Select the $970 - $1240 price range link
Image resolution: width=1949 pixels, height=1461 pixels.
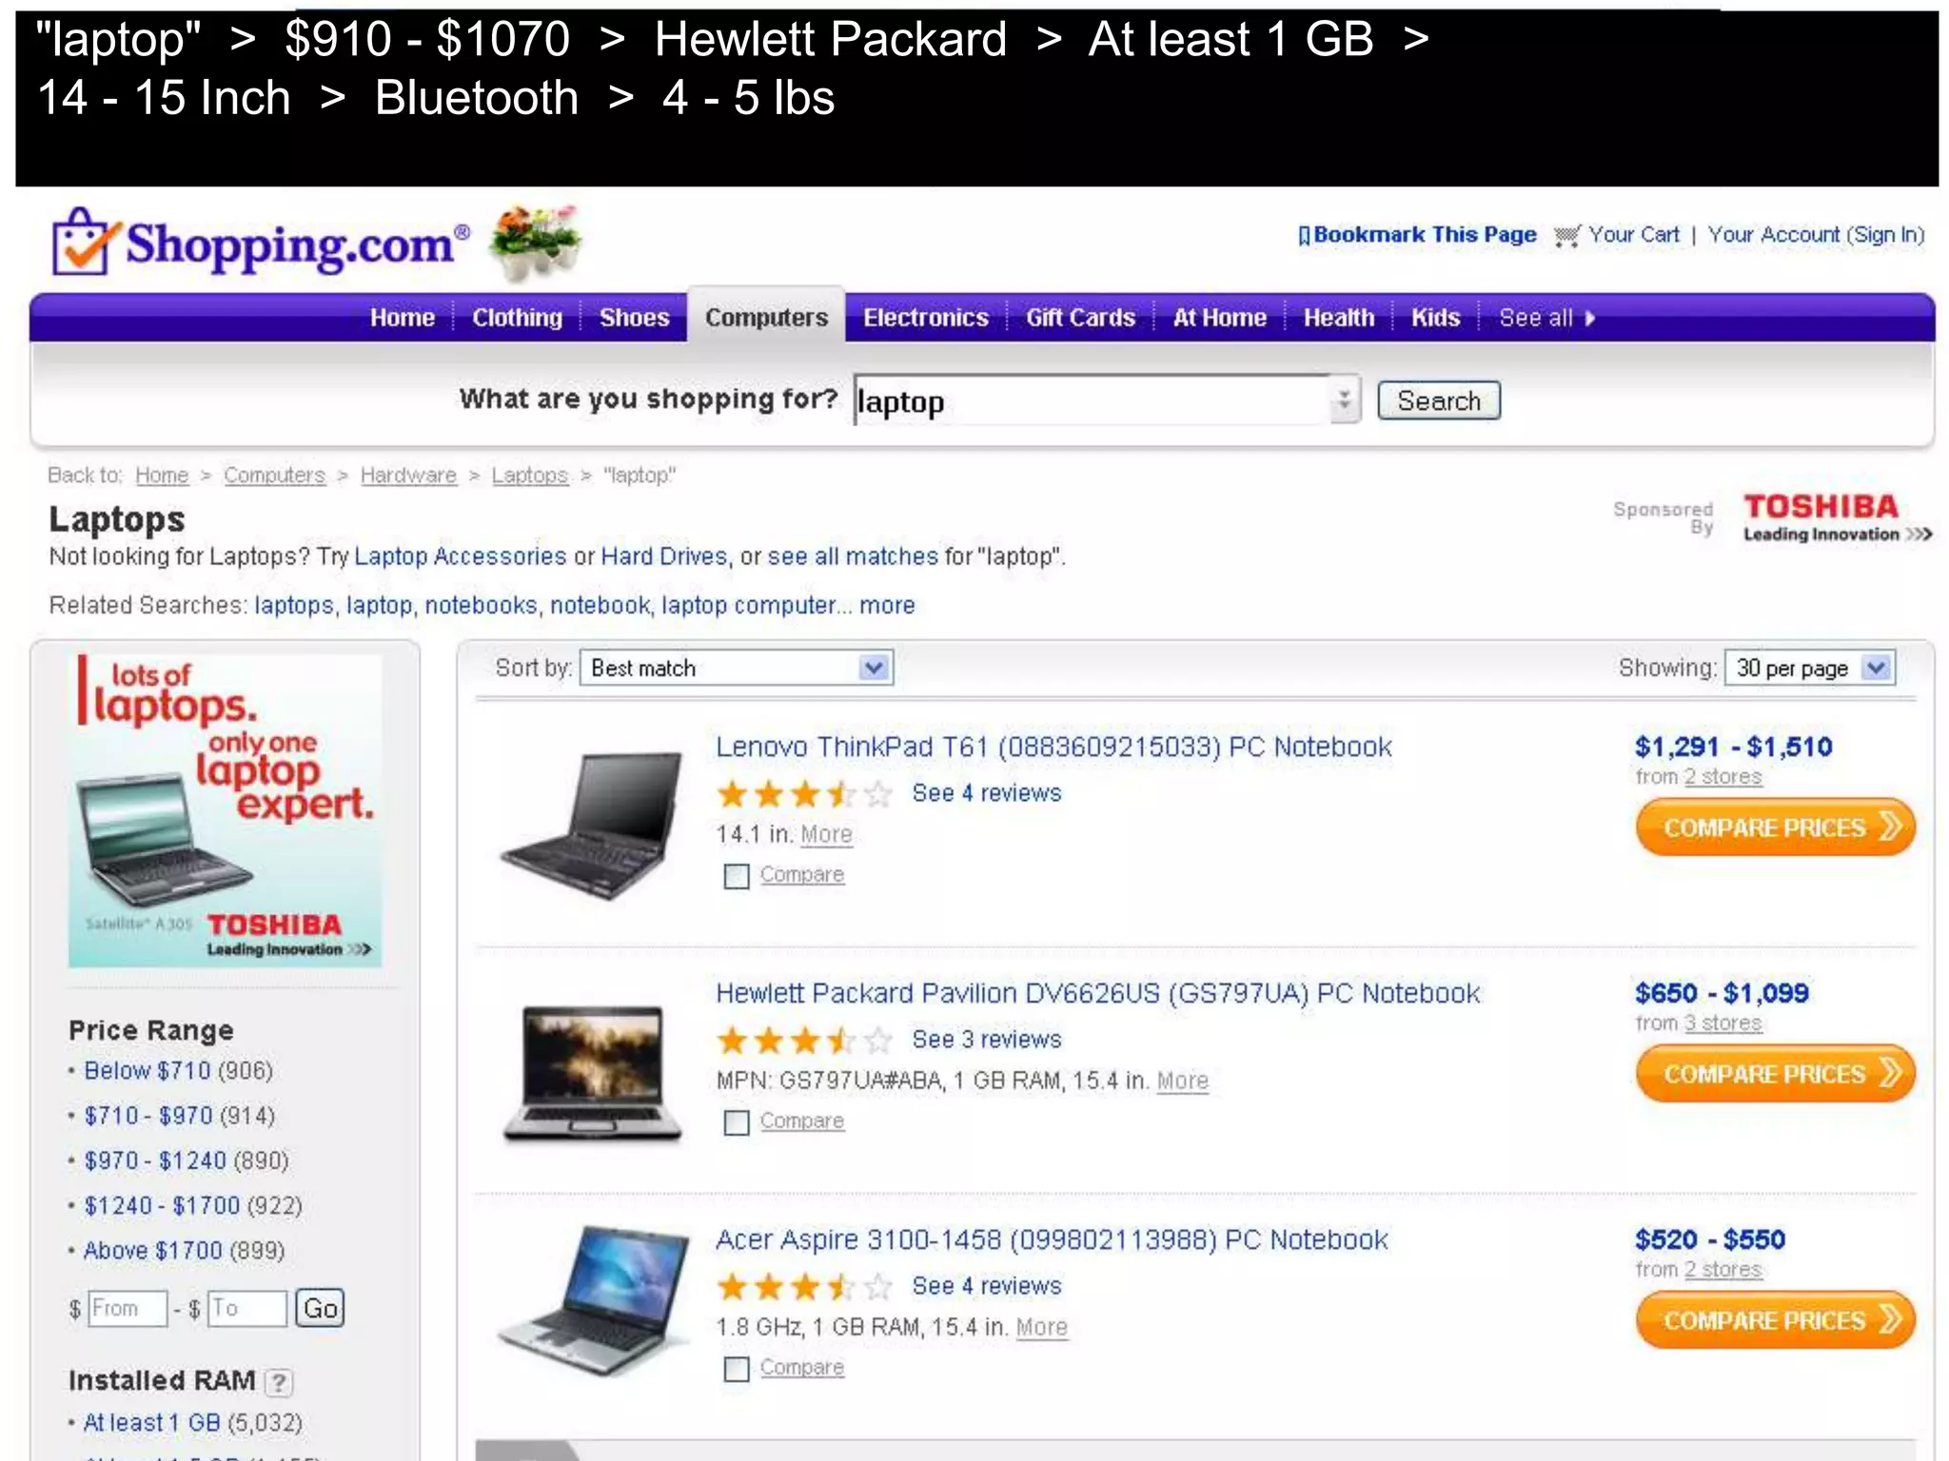(155, 1161)
